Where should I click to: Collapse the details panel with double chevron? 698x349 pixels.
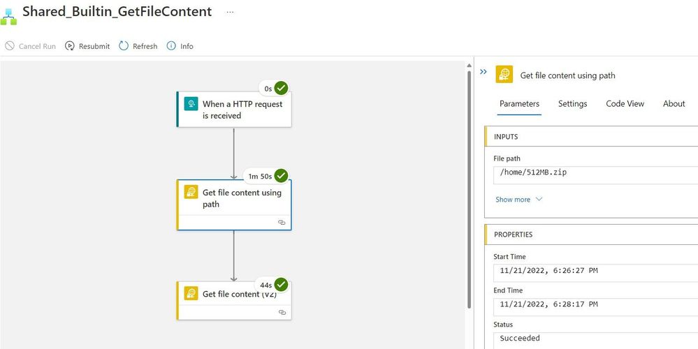pos(483,72)
